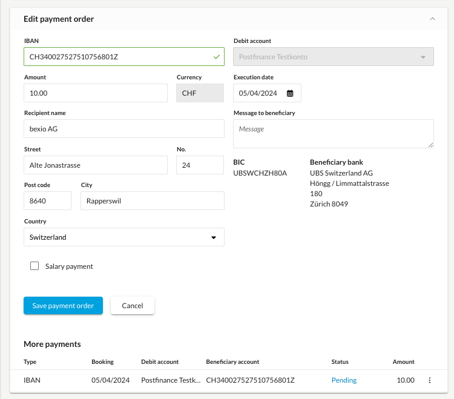This screenshot has height=399, width=454.
Task: Click the BIC value UBSWCHZH80A
Action: [x=260, y=173]
